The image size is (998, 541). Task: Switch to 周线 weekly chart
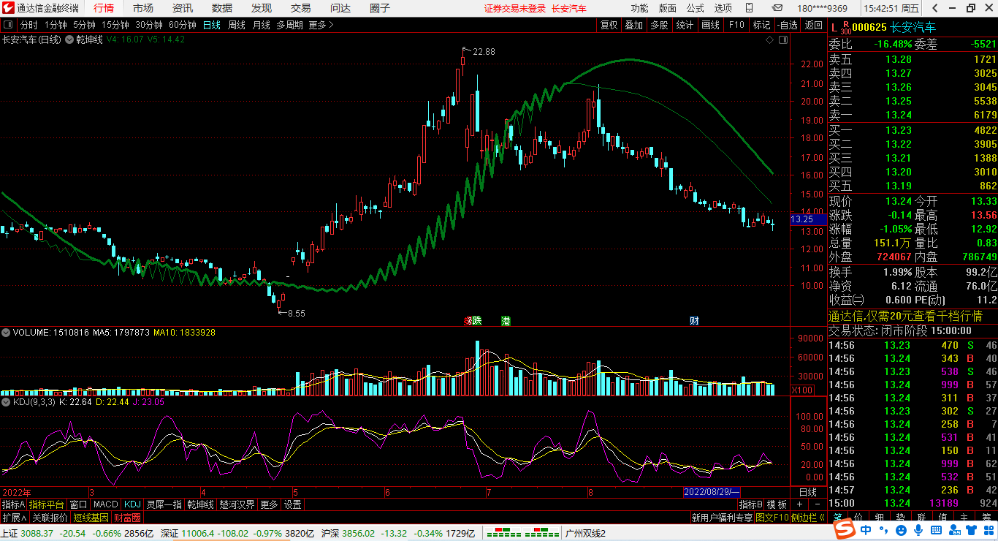(x=237, y=25)
